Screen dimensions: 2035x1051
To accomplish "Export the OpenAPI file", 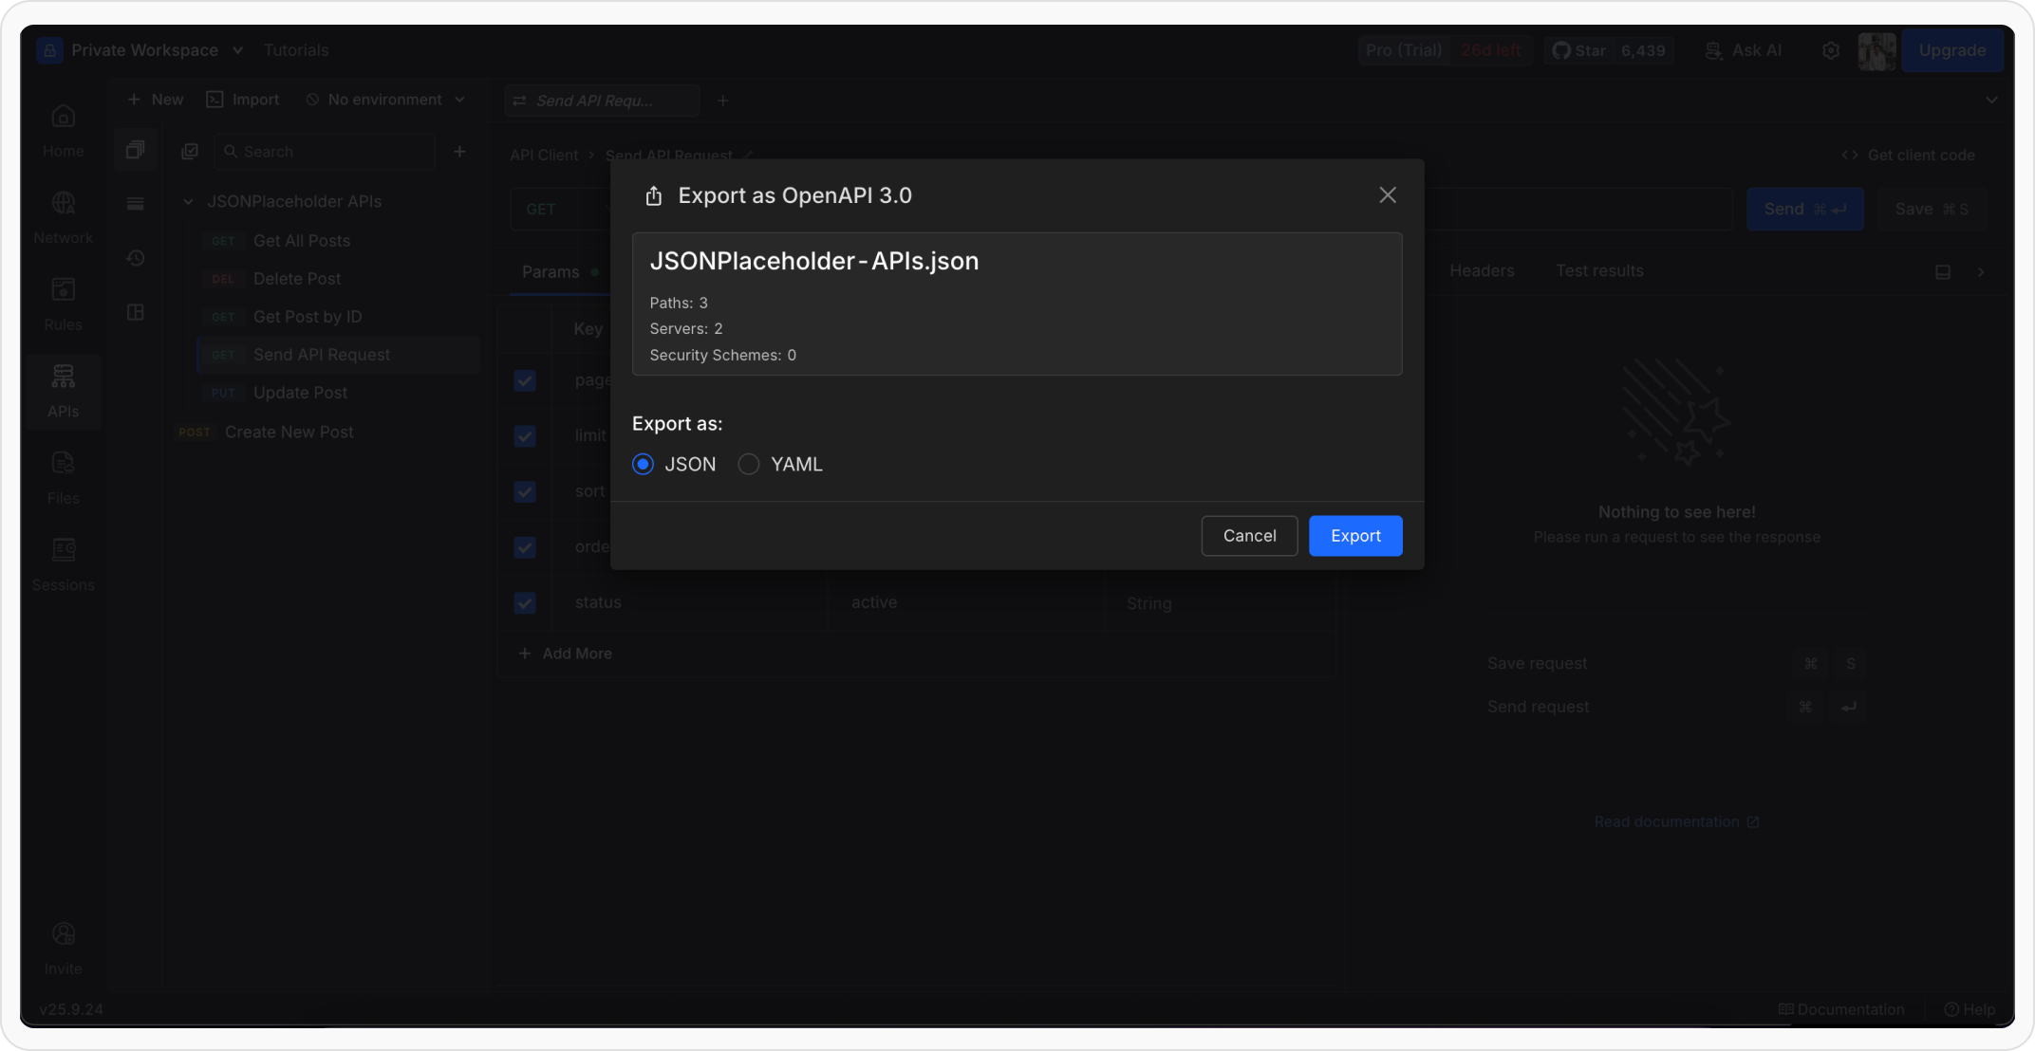I will click(1354, 535).
